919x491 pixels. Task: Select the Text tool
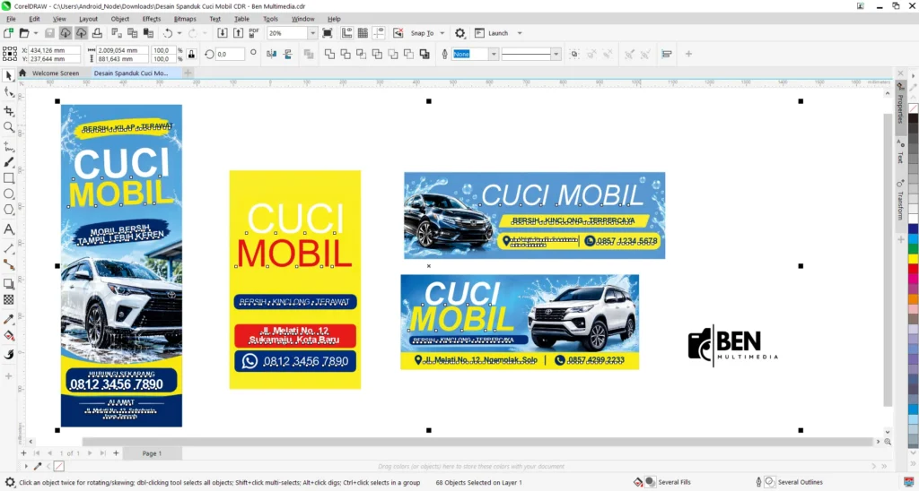tap(8, 228)
